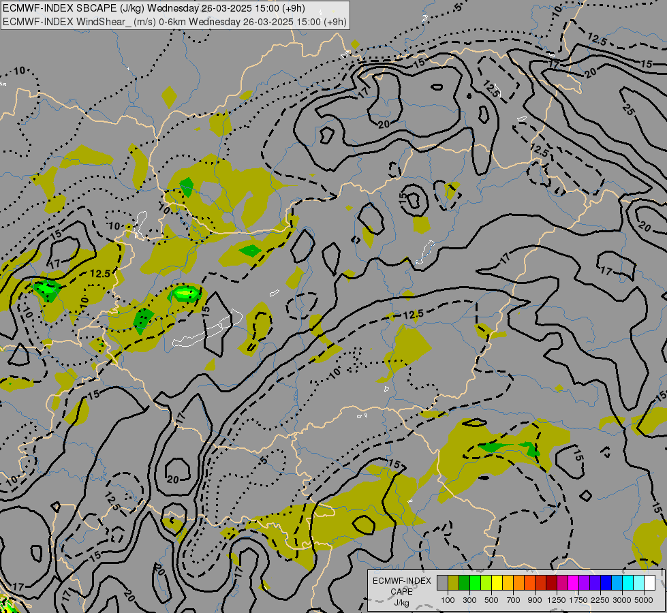Click the 900 legend tick label
This screenshot has height=613, width=667.
[535, 600]
